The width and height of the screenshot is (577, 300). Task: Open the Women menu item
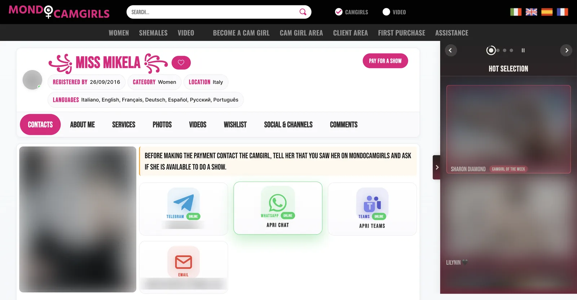(119, 33)
